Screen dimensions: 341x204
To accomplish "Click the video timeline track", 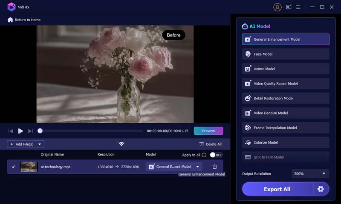I will coord(91,131).
